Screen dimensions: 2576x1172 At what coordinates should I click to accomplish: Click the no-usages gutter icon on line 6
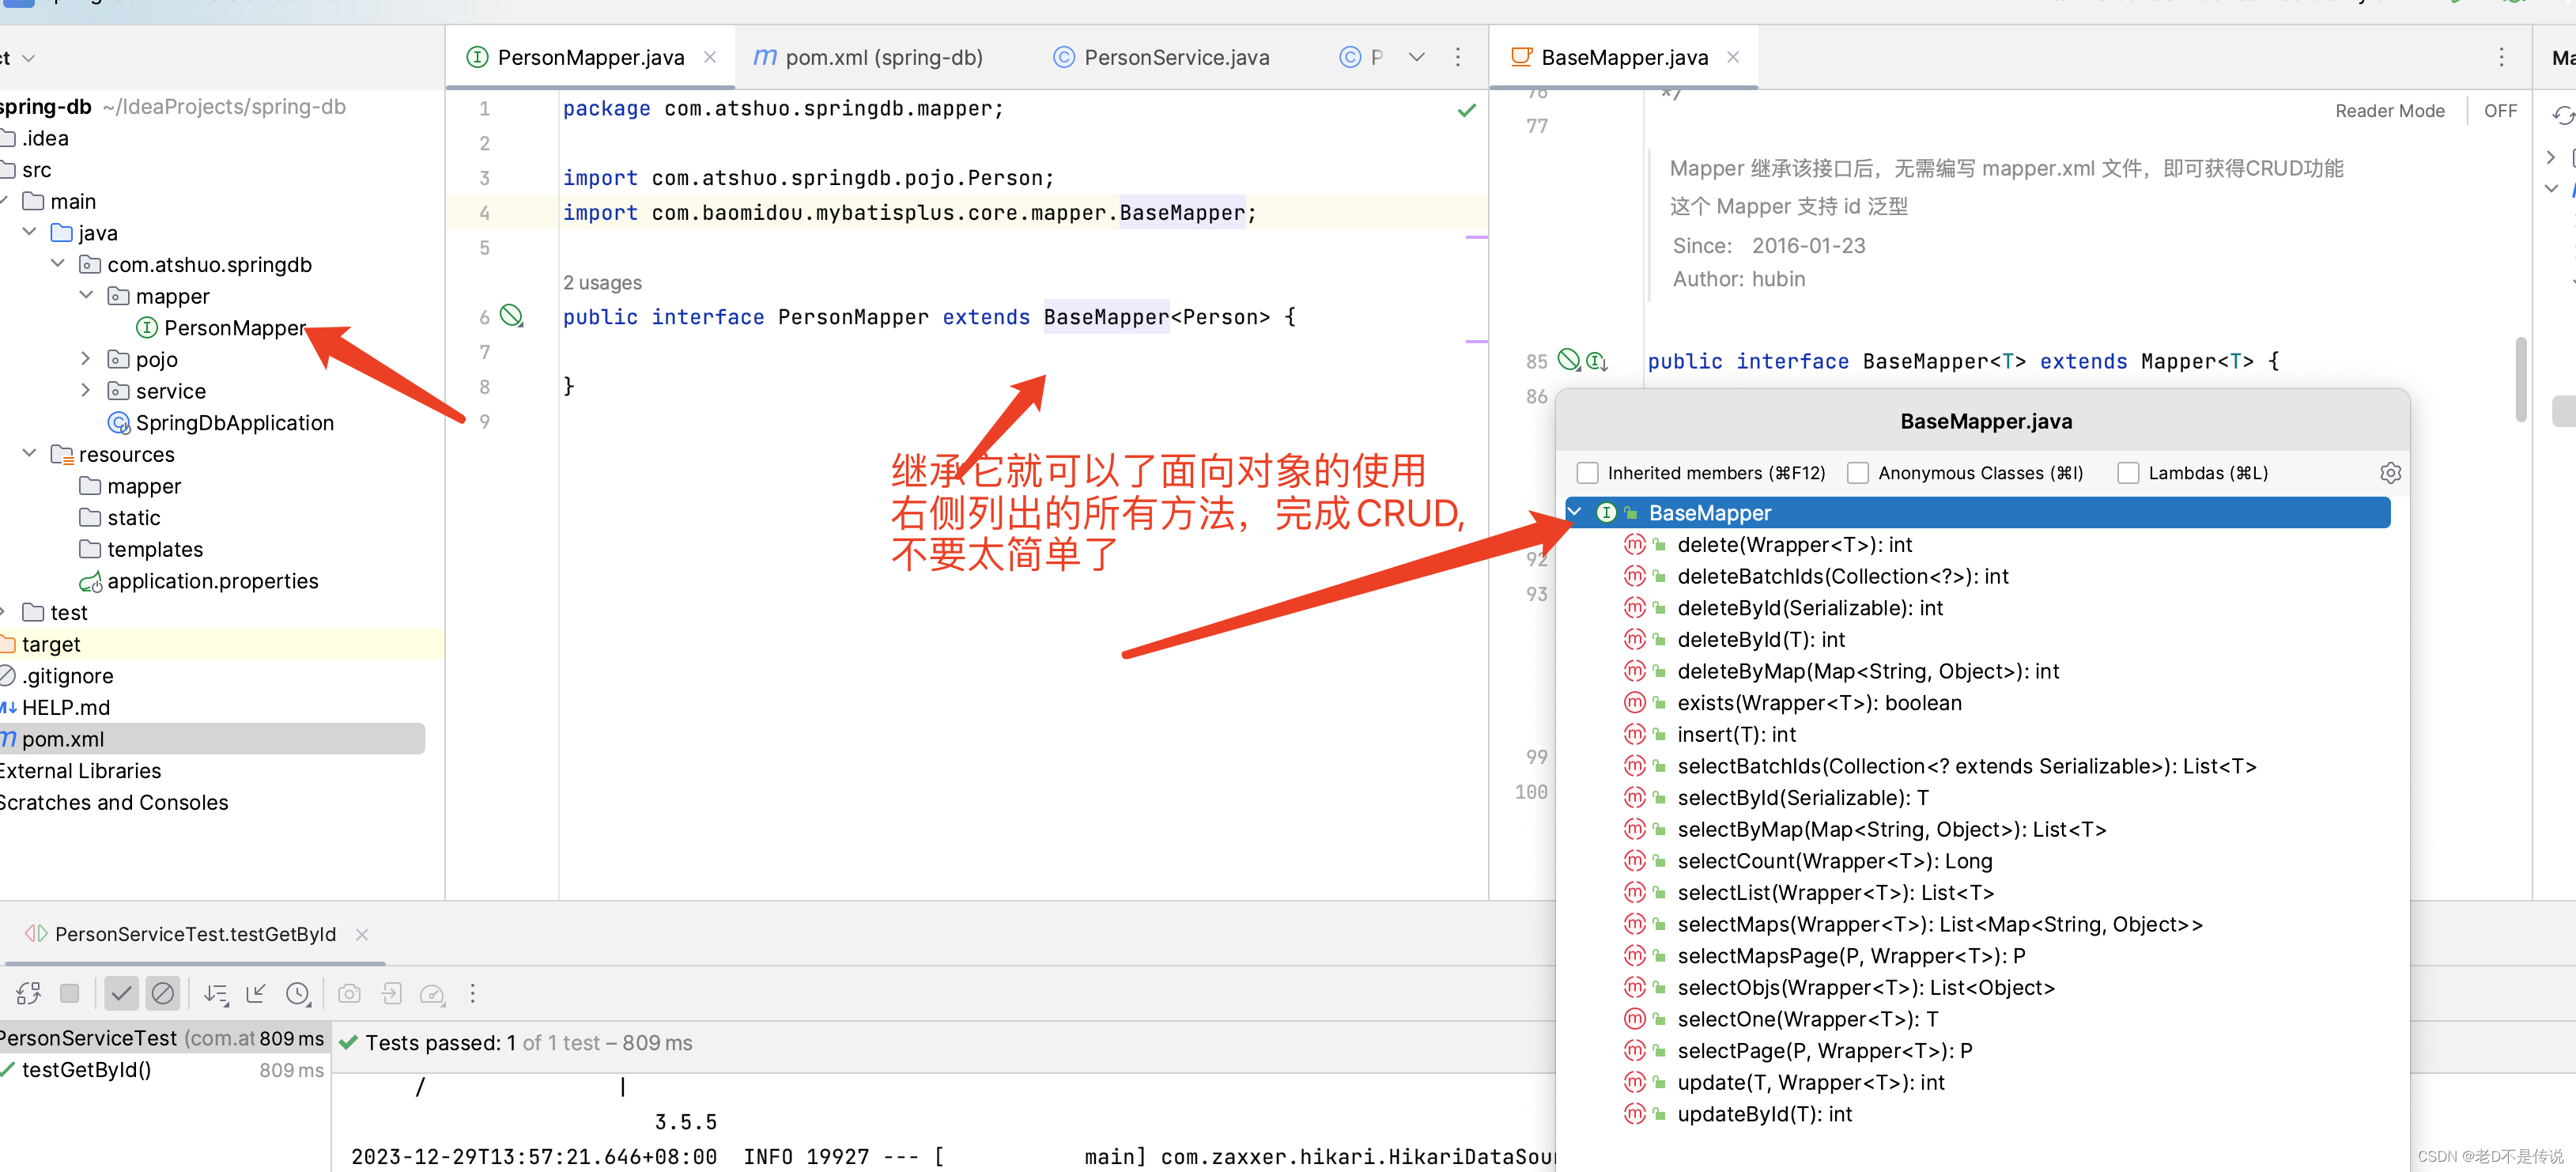[x=512, y=316]
